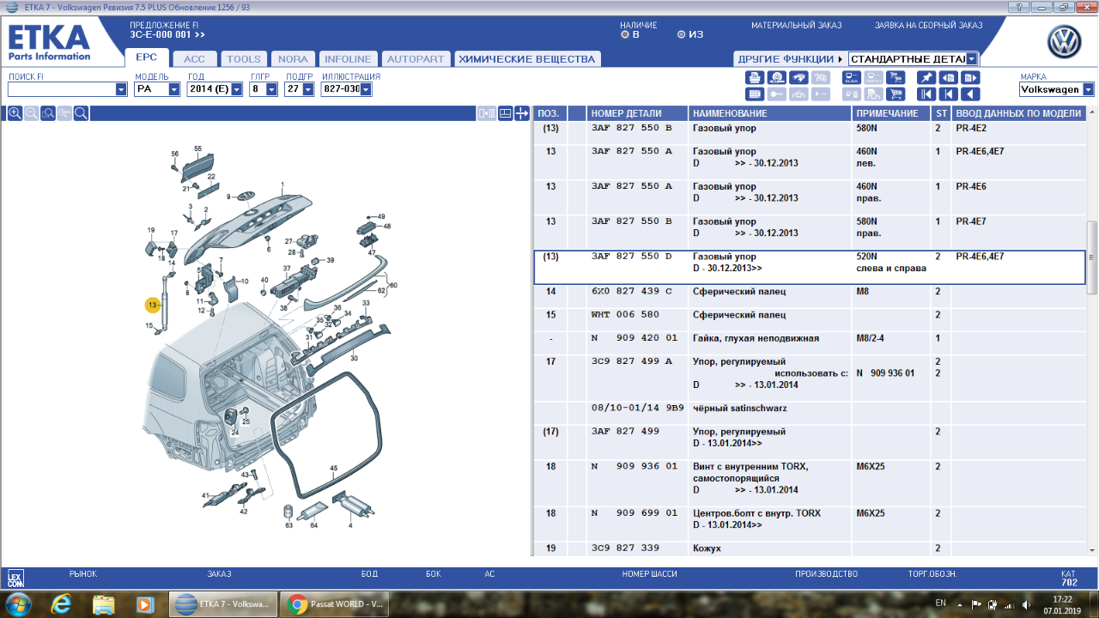Open Windows Media Player from the taskbar
1099x618 pixels.
[x=144, y=604]
